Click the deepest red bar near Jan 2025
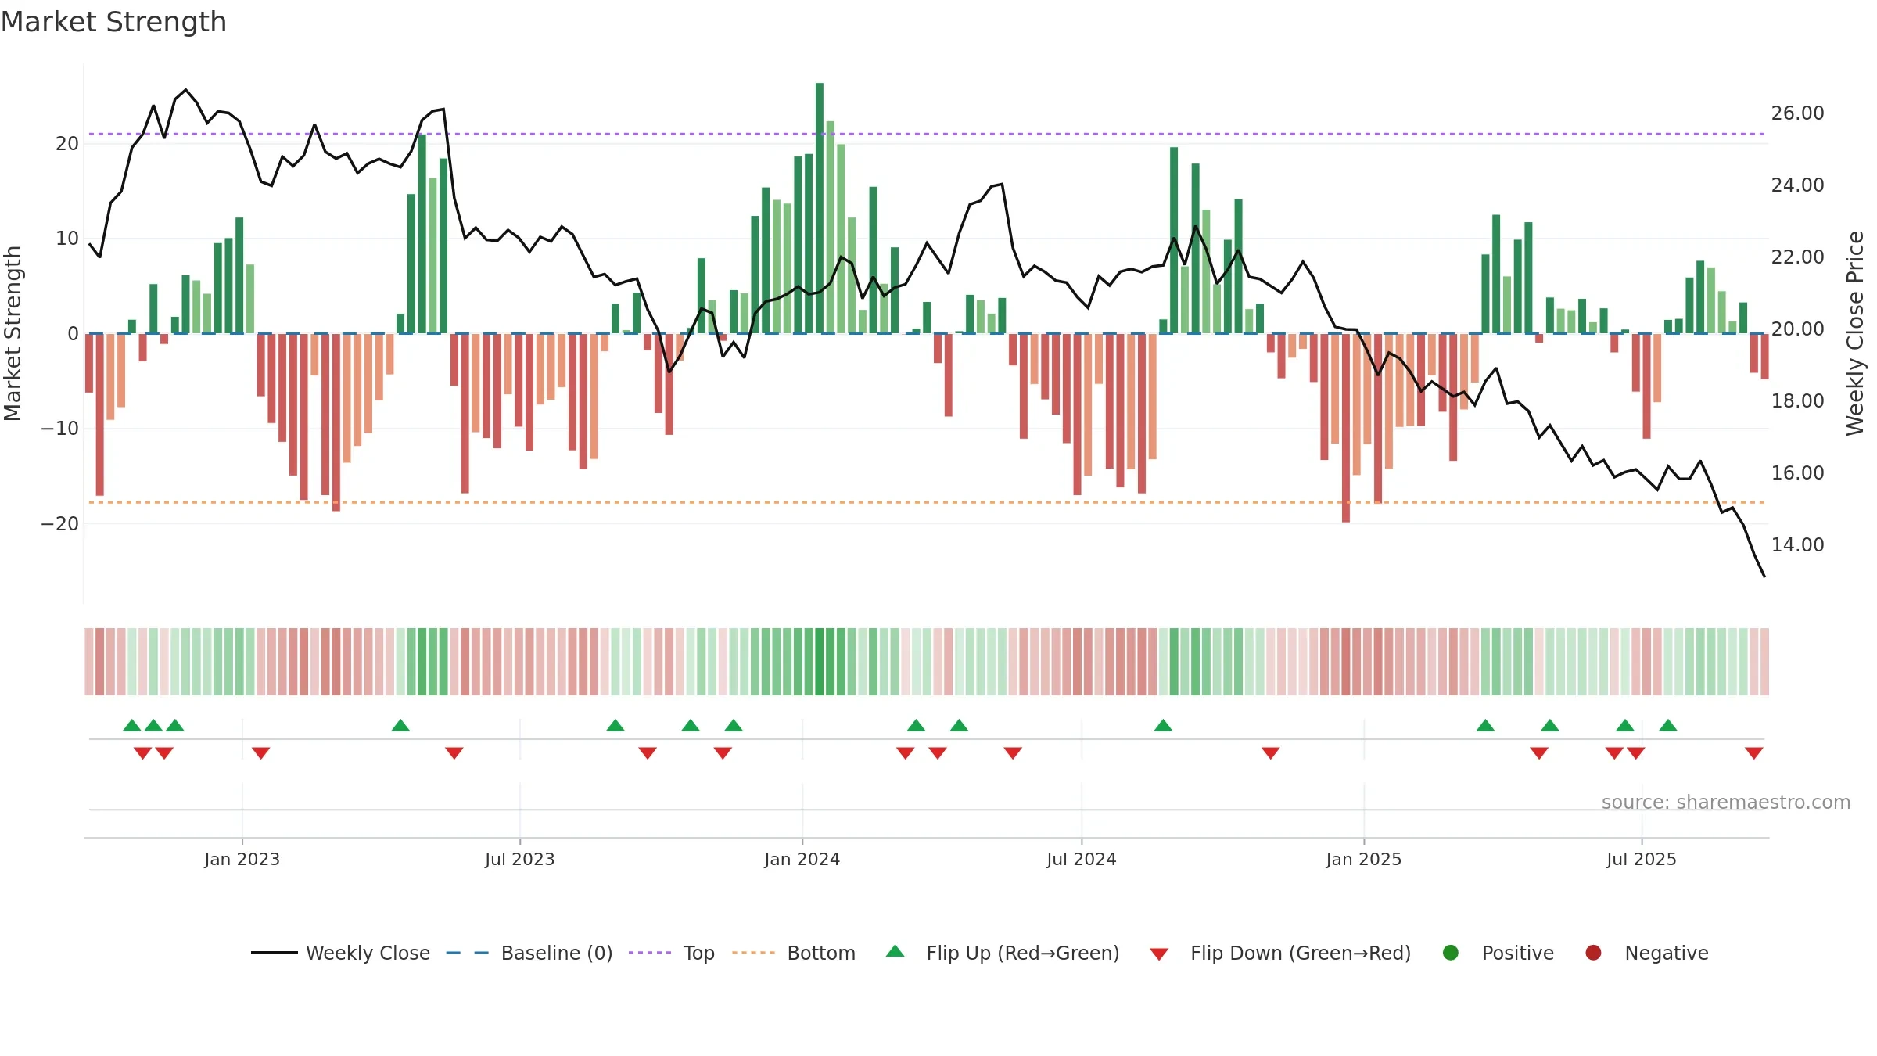Viewport: 1877px width, 1056px height. point(1345,428)
